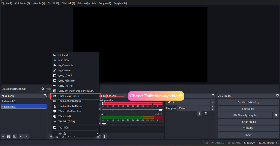
Task: Open Công cụ (T) menu
Action: click(x=105, y=3)
